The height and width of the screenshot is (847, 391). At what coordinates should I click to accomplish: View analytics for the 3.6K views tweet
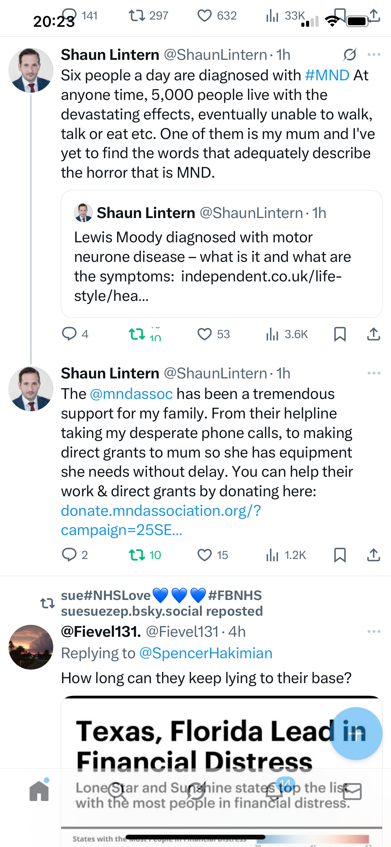point(273,334)
